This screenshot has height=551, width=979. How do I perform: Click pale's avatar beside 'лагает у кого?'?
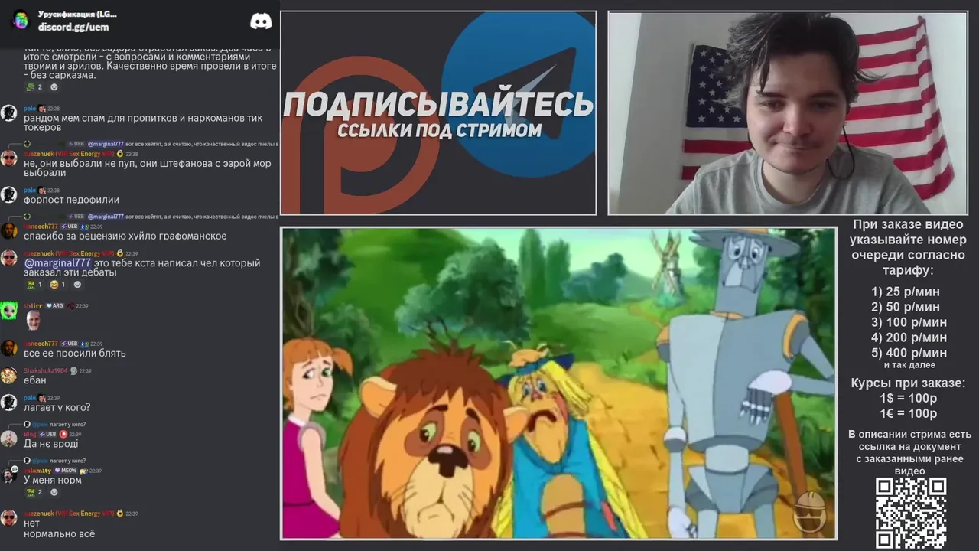click(8, 402)
